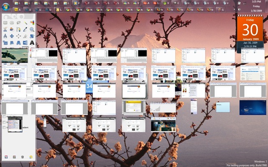Image resolution: width=268 pixels, height=167 pixels.
Task: Toggle the first checkbox in tool options
Action: [4, 116]
